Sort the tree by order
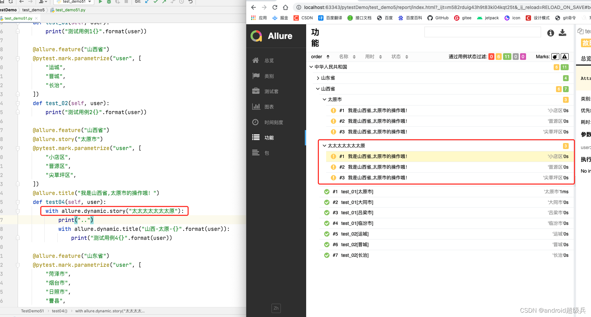Viewport: 591px width, 317px height. [320, 57]
